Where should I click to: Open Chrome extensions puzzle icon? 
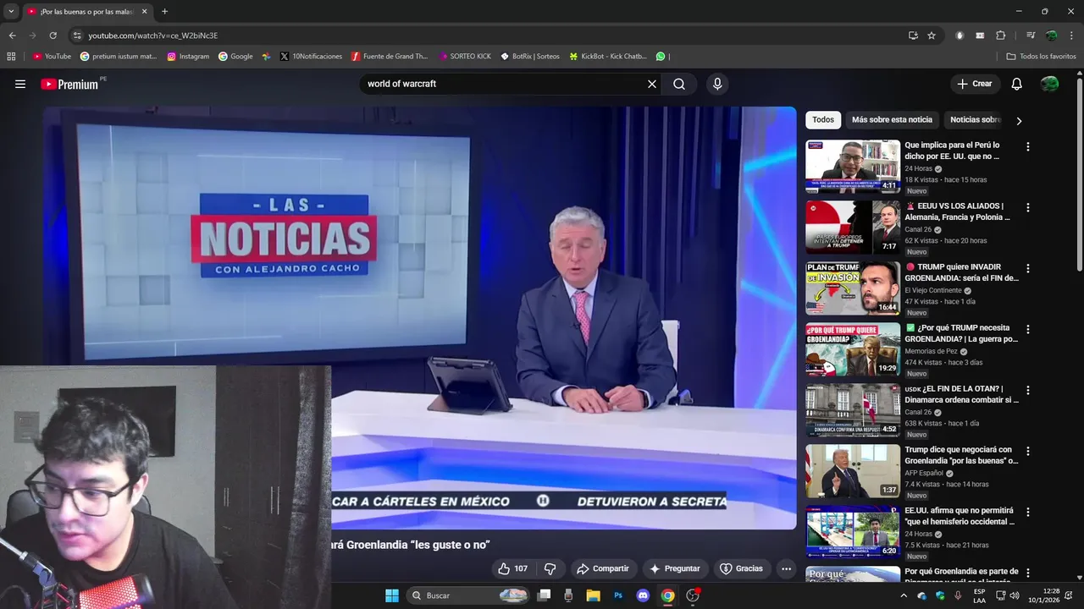(x=1000, y=36)
